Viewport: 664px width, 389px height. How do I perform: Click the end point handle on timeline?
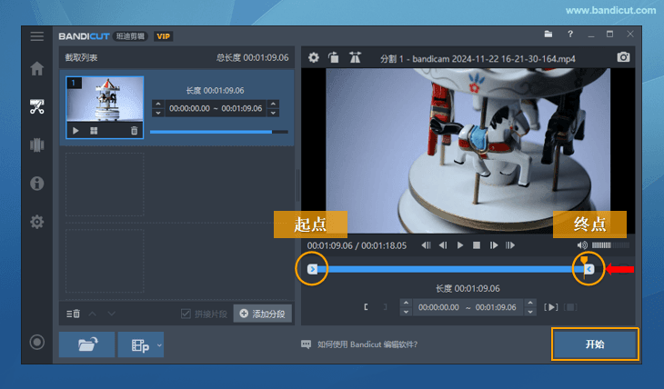589,269
